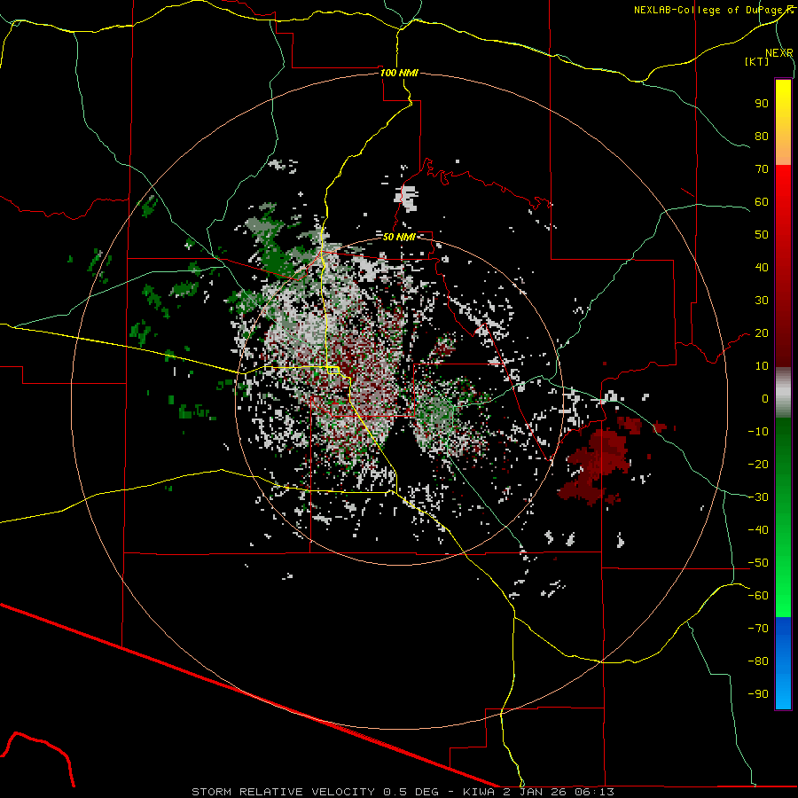
Task: Select the 70 value on velocity scale
Action: [x=762, y=169]
